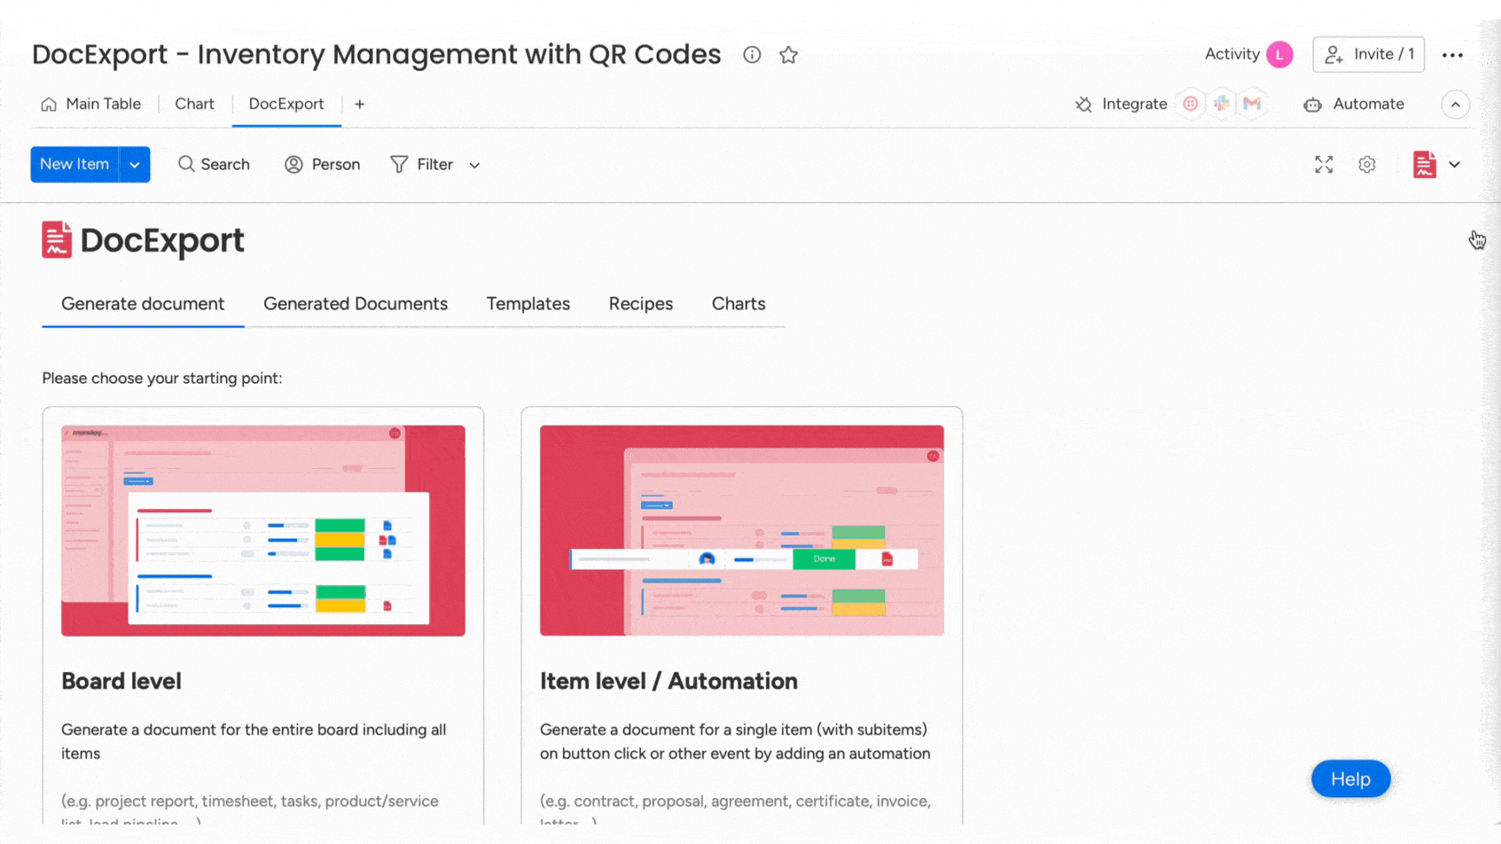This screenshot has height=844, width=1501.
Task: Select the Board level thumbnail image
Action: tap(263, 531)
